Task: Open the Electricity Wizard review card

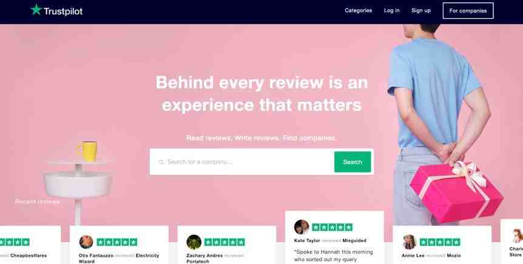Action: (119, 245)
